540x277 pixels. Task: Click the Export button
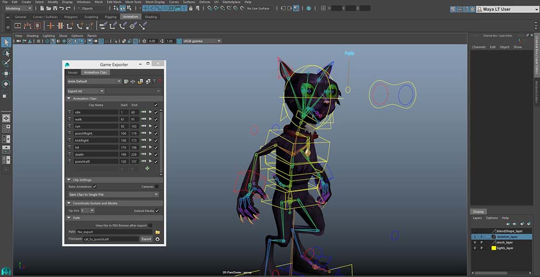pyautogui.click(x=146, y=239)
